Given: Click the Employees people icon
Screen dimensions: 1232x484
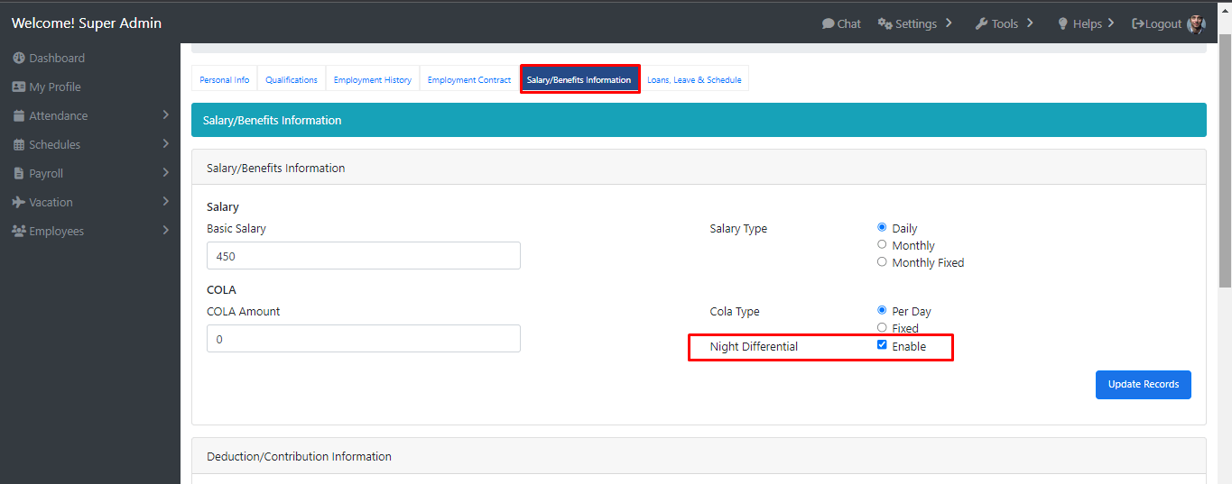Looking at the screenshot, I should (19, 231).
